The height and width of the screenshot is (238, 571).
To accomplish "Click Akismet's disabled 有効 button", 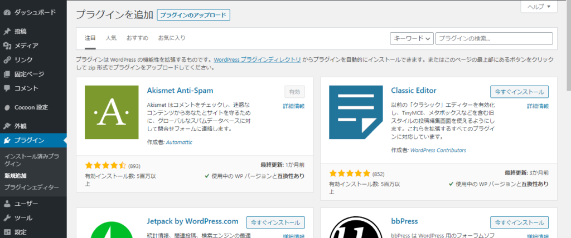I will 294,92.
